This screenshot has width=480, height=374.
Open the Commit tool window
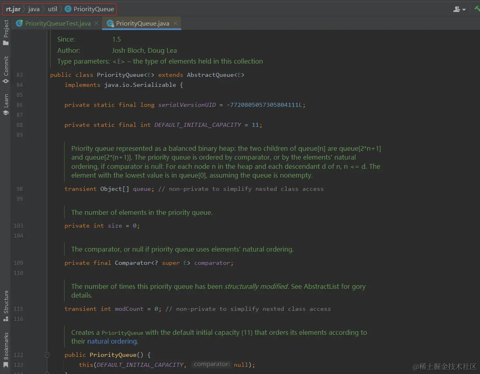(x=6, y=70)
